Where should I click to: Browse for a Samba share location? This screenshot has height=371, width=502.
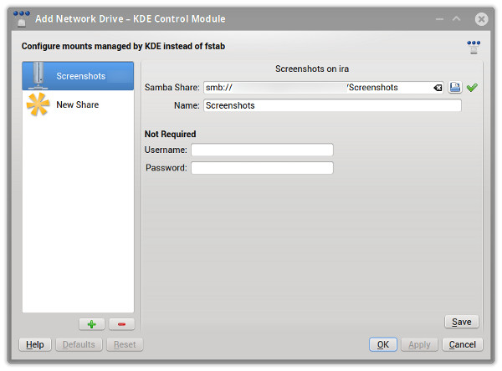(x=454, y=87)
